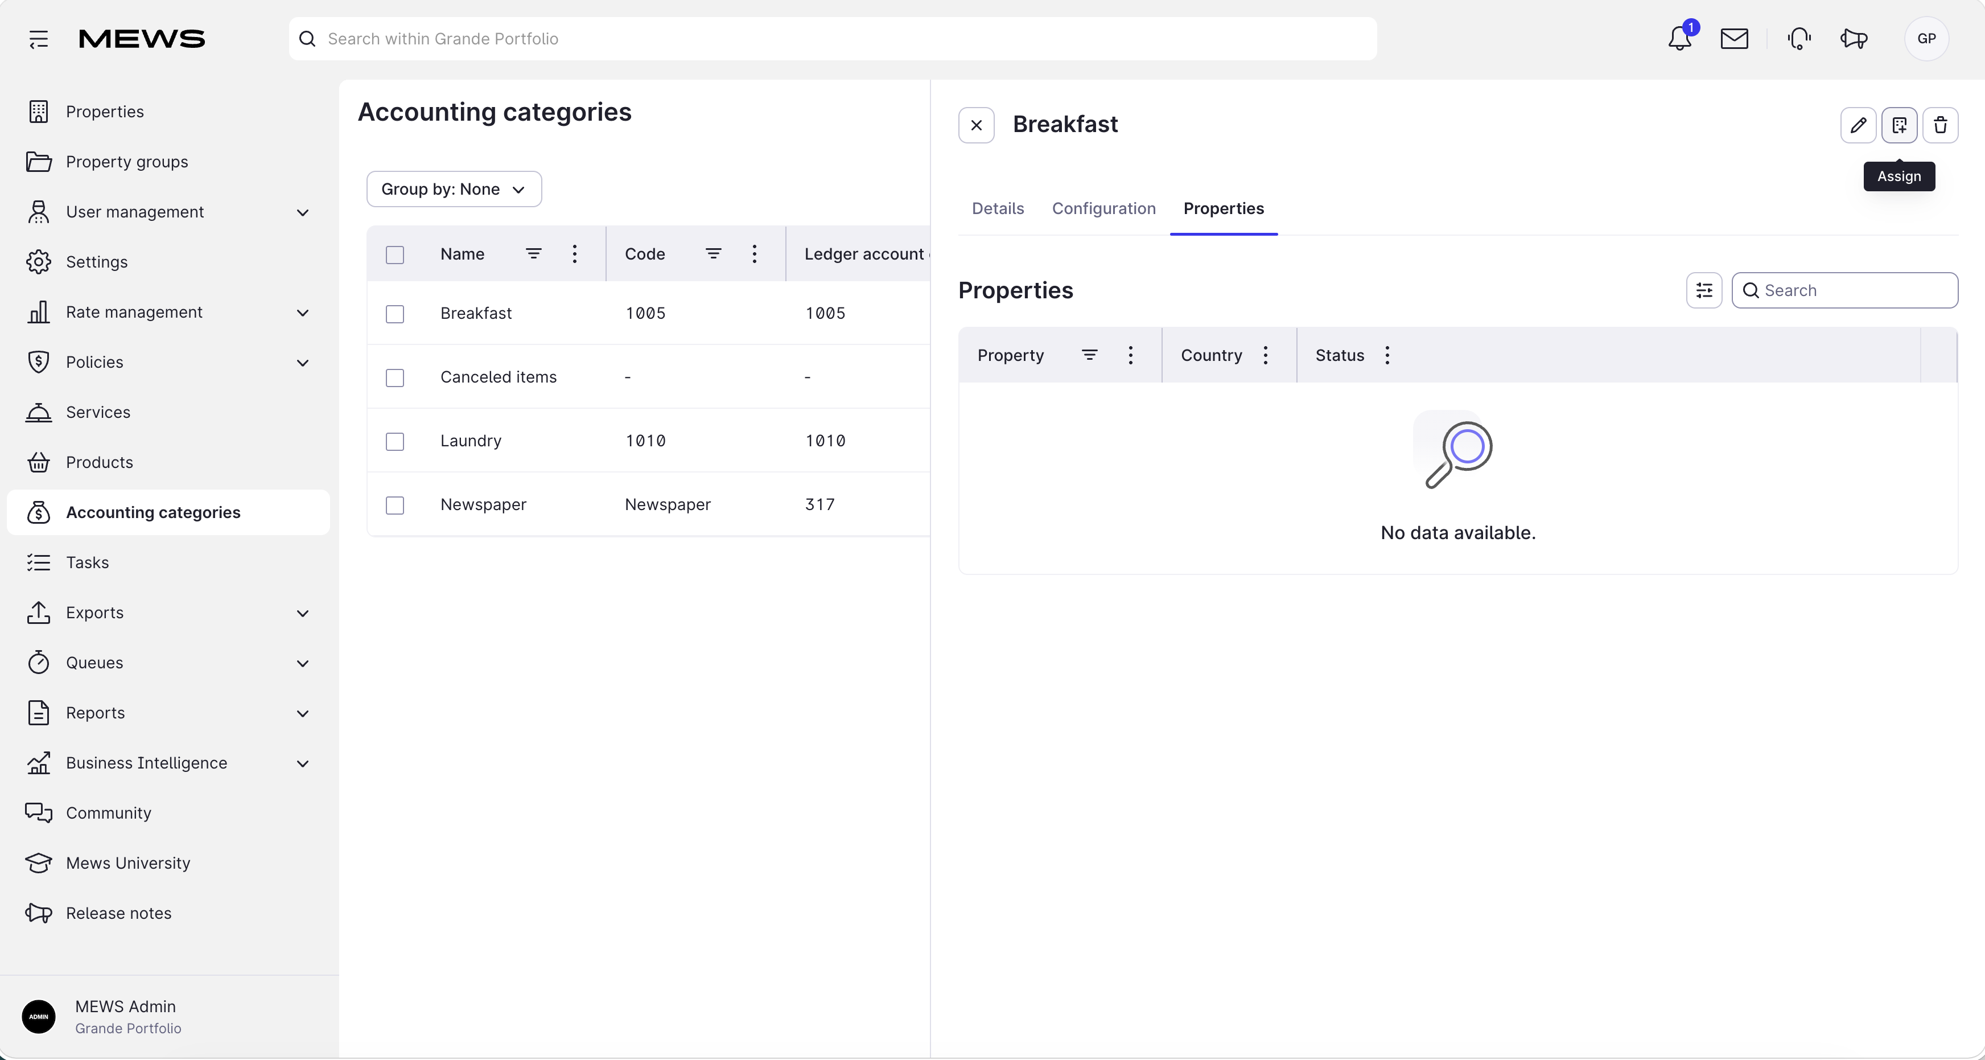Screen dimensions: 1985x1060
Task: Collapse the sidebar with hamburger menu icon
Action: [39, 39]
